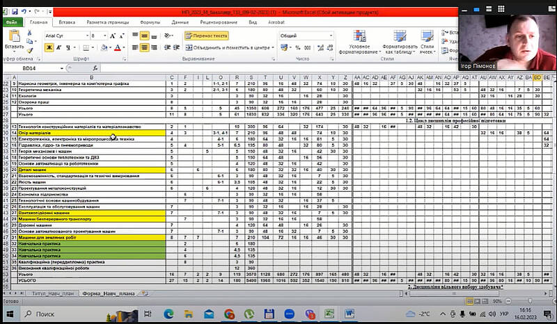
Task: Adjust the zoom slider in status bar
Action: click(x=530, y=301)
